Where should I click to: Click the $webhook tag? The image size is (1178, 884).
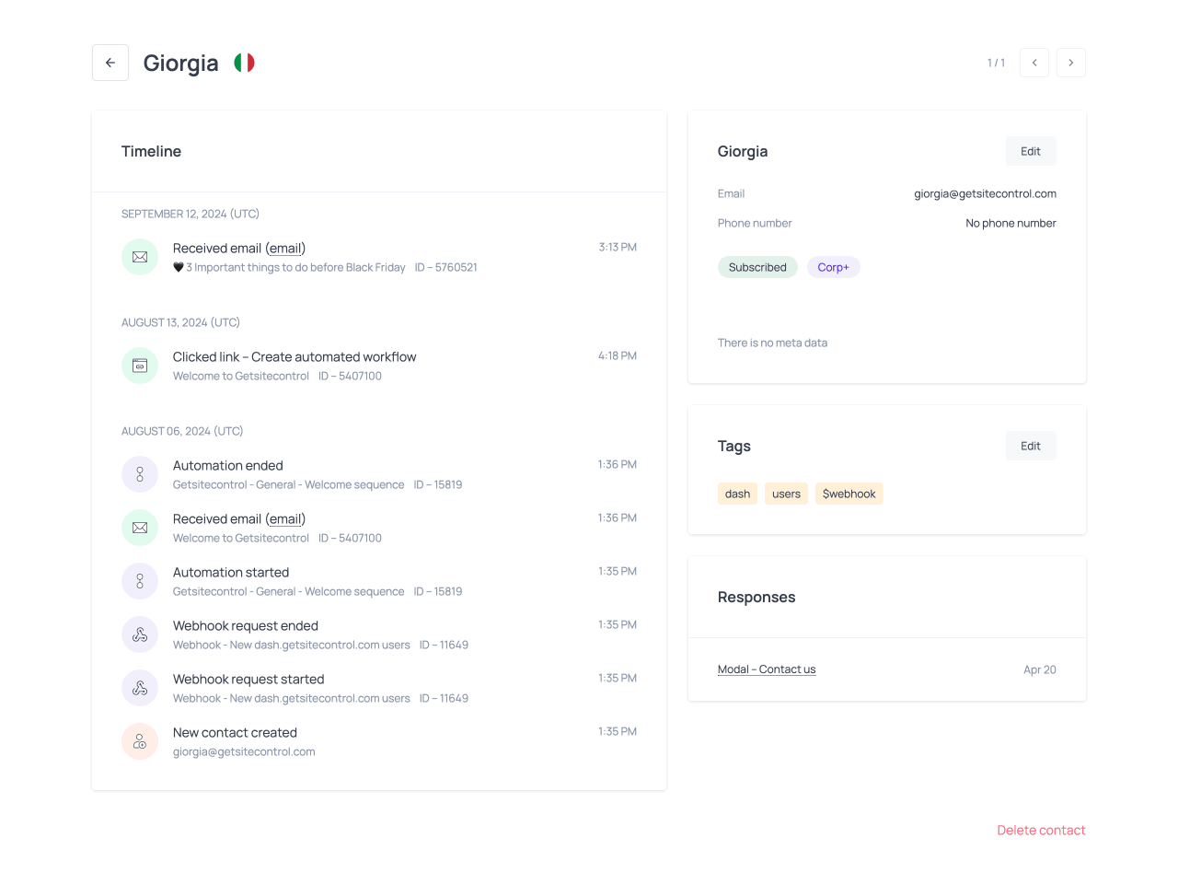(x=849, y=494)
